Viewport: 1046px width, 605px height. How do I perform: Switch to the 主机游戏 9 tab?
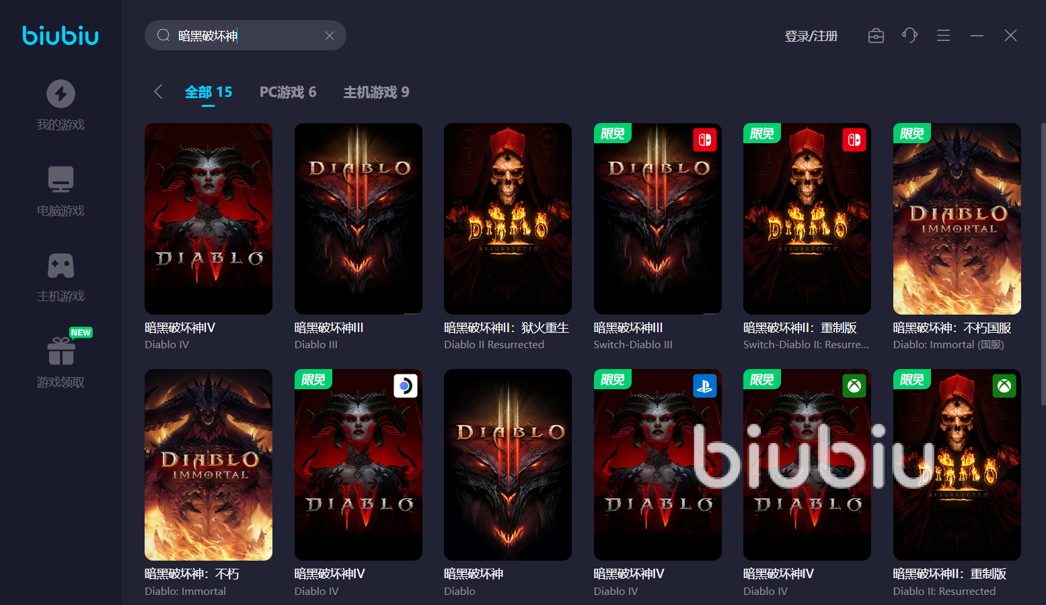coord(376,92)
